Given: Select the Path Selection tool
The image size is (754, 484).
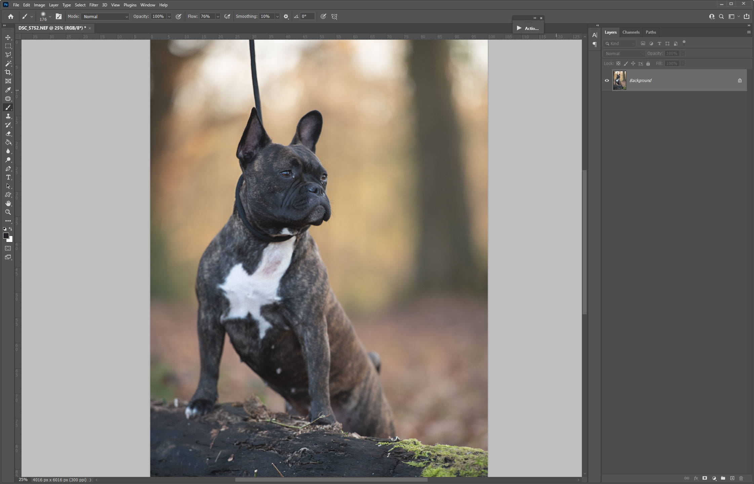Looking at the screenshot, I should click(x=8, y=186).
